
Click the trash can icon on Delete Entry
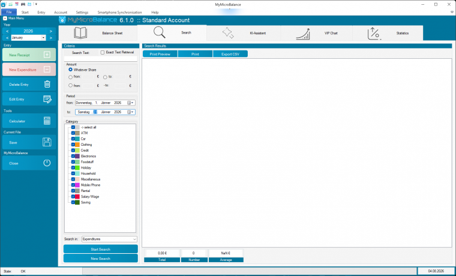(x=47, y=85)
